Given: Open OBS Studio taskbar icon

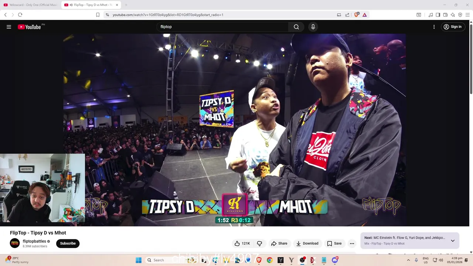Looking at the screenshot, I should (x=302, y=260).
